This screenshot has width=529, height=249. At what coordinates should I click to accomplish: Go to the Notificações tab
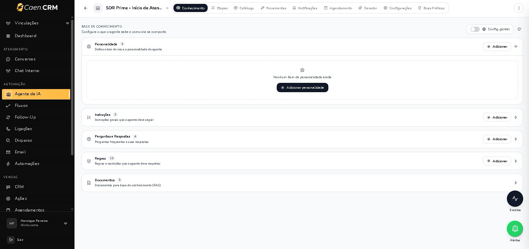305,8
